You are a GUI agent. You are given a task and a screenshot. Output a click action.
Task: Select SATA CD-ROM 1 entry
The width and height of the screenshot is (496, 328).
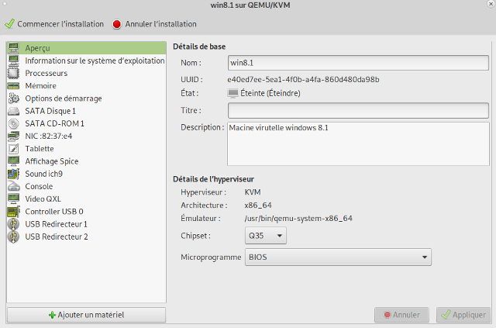click(86, 123)
